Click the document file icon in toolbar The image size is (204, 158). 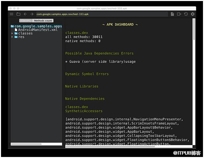click(172, 14)
